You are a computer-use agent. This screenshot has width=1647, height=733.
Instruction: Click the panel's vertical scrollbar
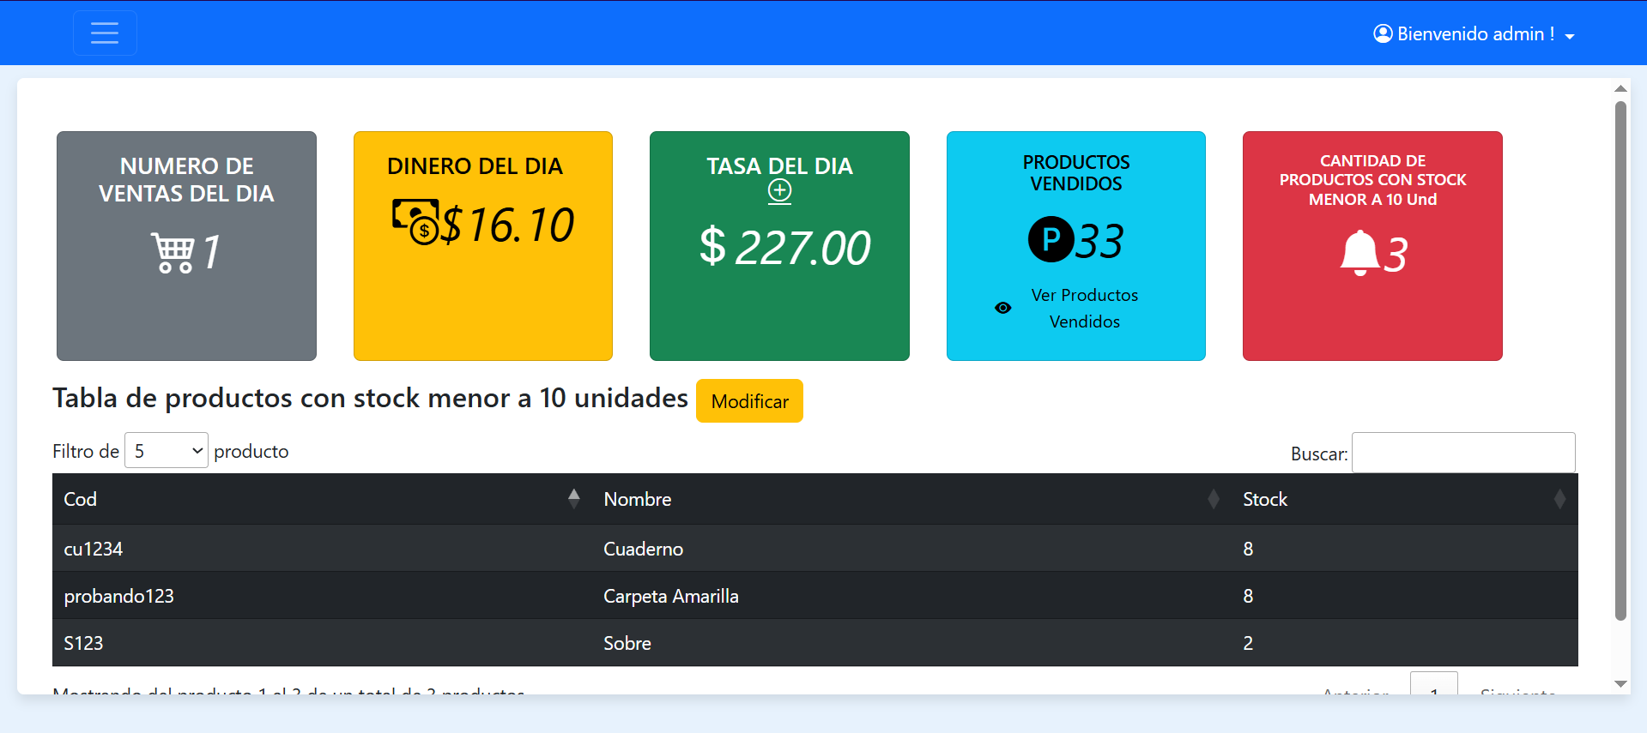click(x=1620, y=360)
